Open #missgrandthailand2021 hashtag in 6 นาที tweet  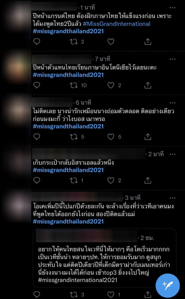click(x=68, y=126)
